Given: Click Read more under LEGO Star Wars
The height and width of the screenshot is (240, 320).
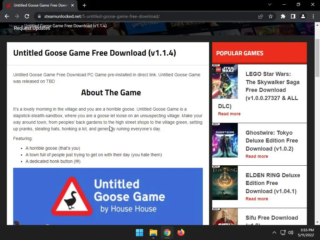Looking at the screenshot, I should 229,114.
